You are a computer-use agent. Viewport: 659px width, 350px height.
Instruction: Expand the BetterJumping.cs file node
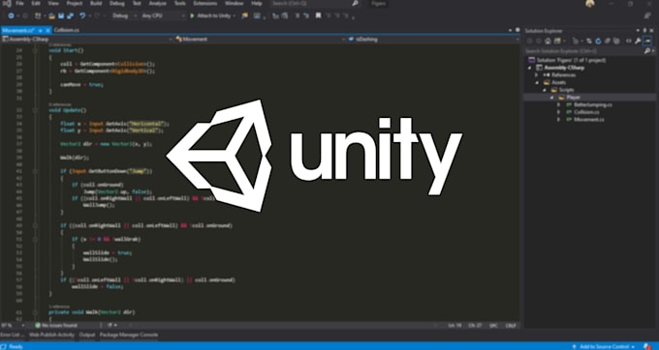click(558, 104)
